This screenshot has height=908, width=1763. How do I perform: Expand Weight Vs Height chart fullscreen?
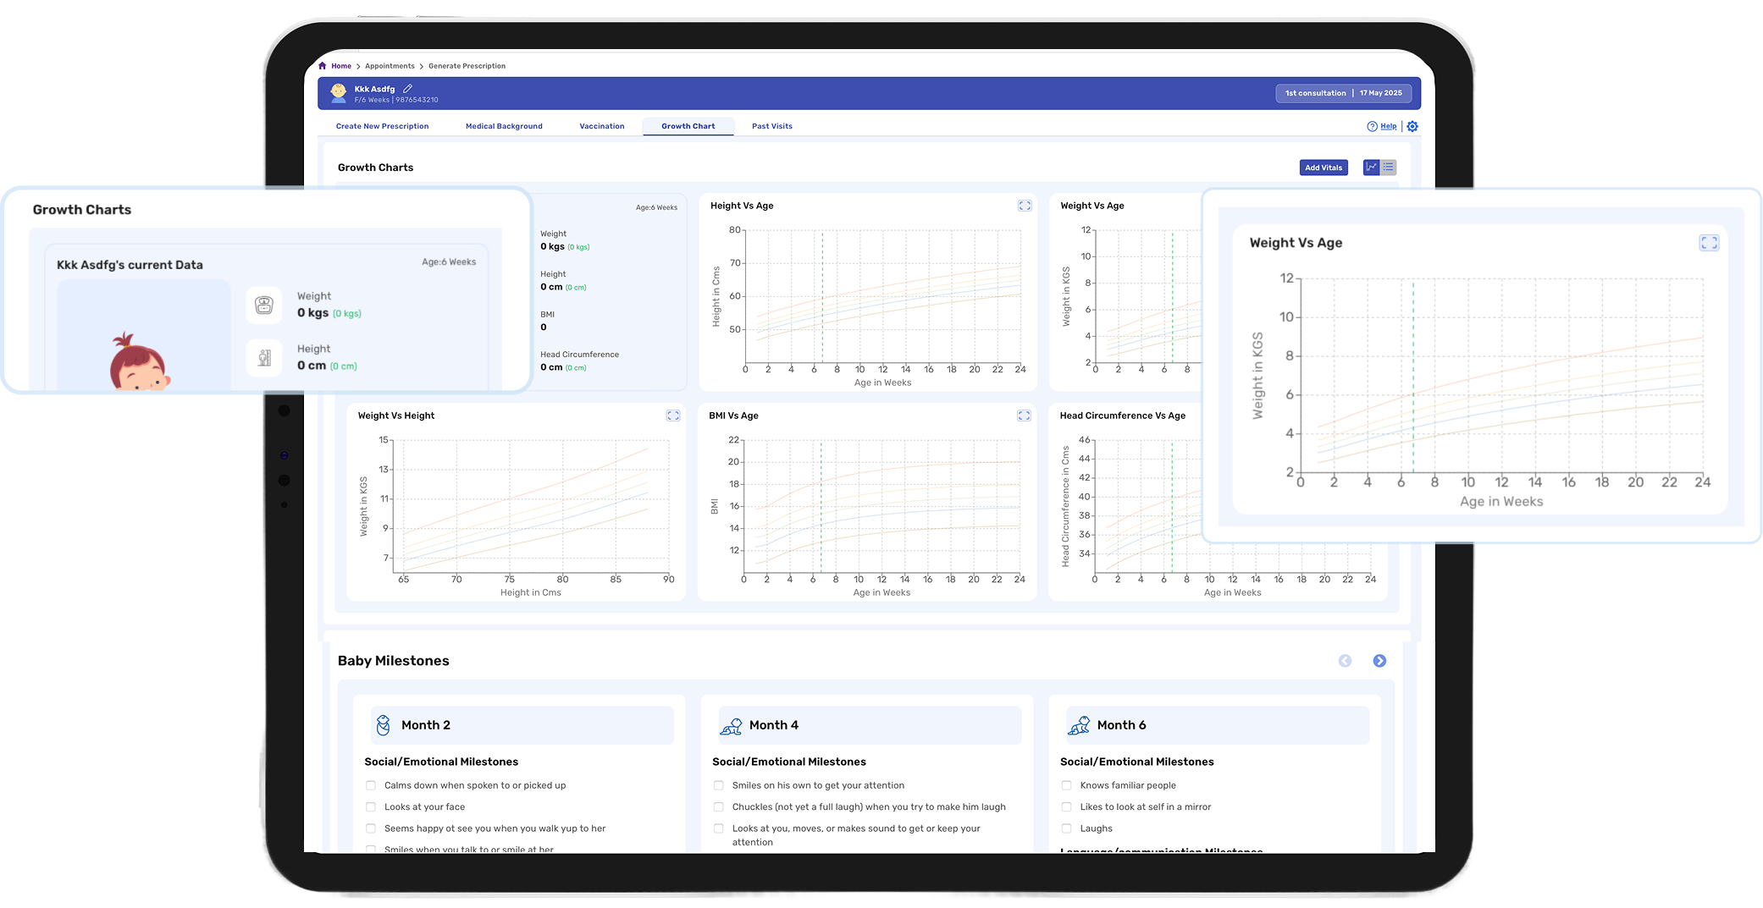pos(673,415)
